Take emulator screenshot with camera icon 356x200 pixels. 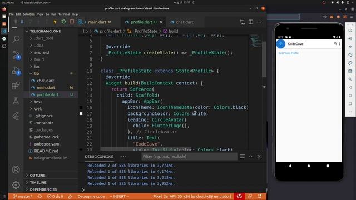[x=350, y=71]
